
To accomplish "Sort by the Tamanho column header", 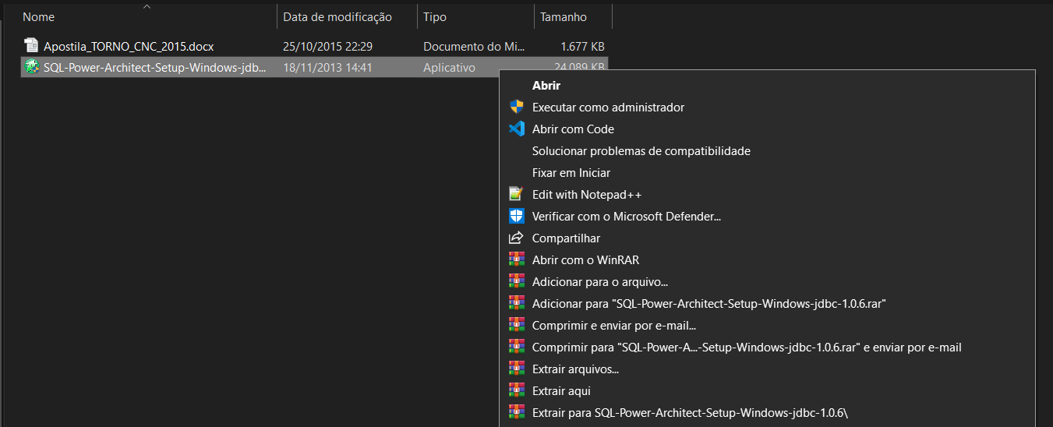I will [573, 16].
